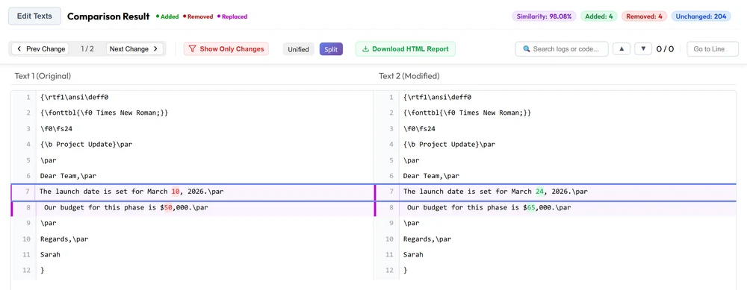The image size is (747, 290).
Task: Click modified line 7 with March 24
Action: pos(556,192)
